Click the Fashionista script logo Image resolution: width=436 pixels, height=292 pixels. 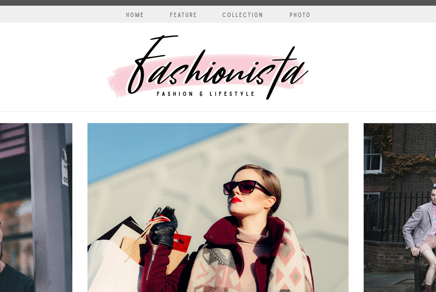[x=217, y=67]
